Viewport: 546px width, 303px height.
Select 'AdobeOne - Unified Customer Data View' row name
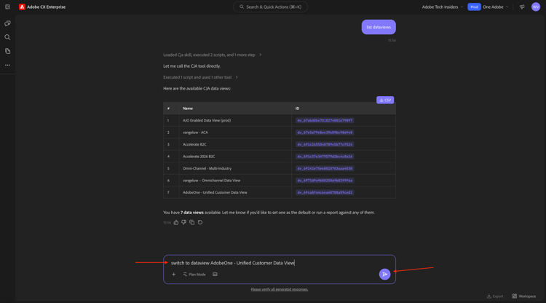click(x=215, y=192)
